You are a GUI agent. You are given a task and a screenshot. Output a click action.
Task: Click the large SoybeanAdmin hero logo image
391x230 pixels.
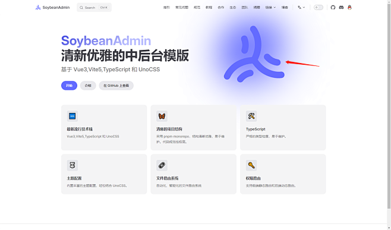pyautogui.click(x=254, y=54)
